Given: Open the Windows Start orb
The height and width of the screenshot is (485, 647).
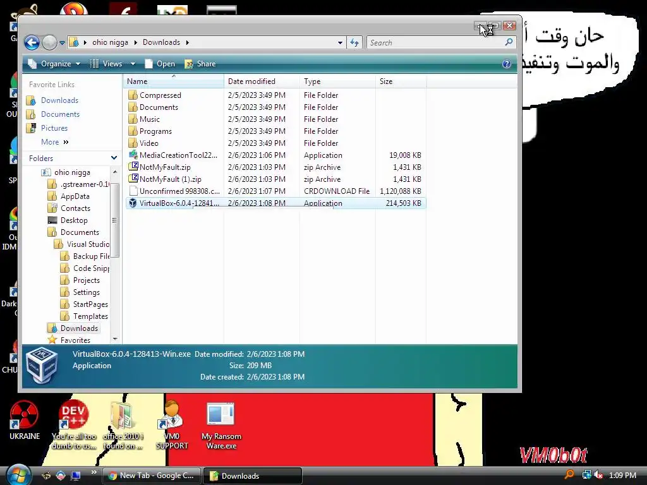Looking at the screenshot, I should click(x=18, y=475).
